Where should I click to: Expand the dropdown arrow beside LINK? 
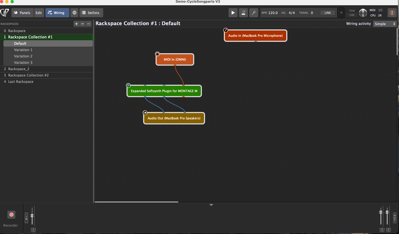pyautogui.click(x=341, y=13)
